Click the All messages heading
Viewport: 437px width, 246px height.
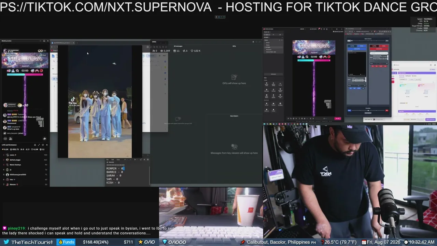(x=178, y=46)
